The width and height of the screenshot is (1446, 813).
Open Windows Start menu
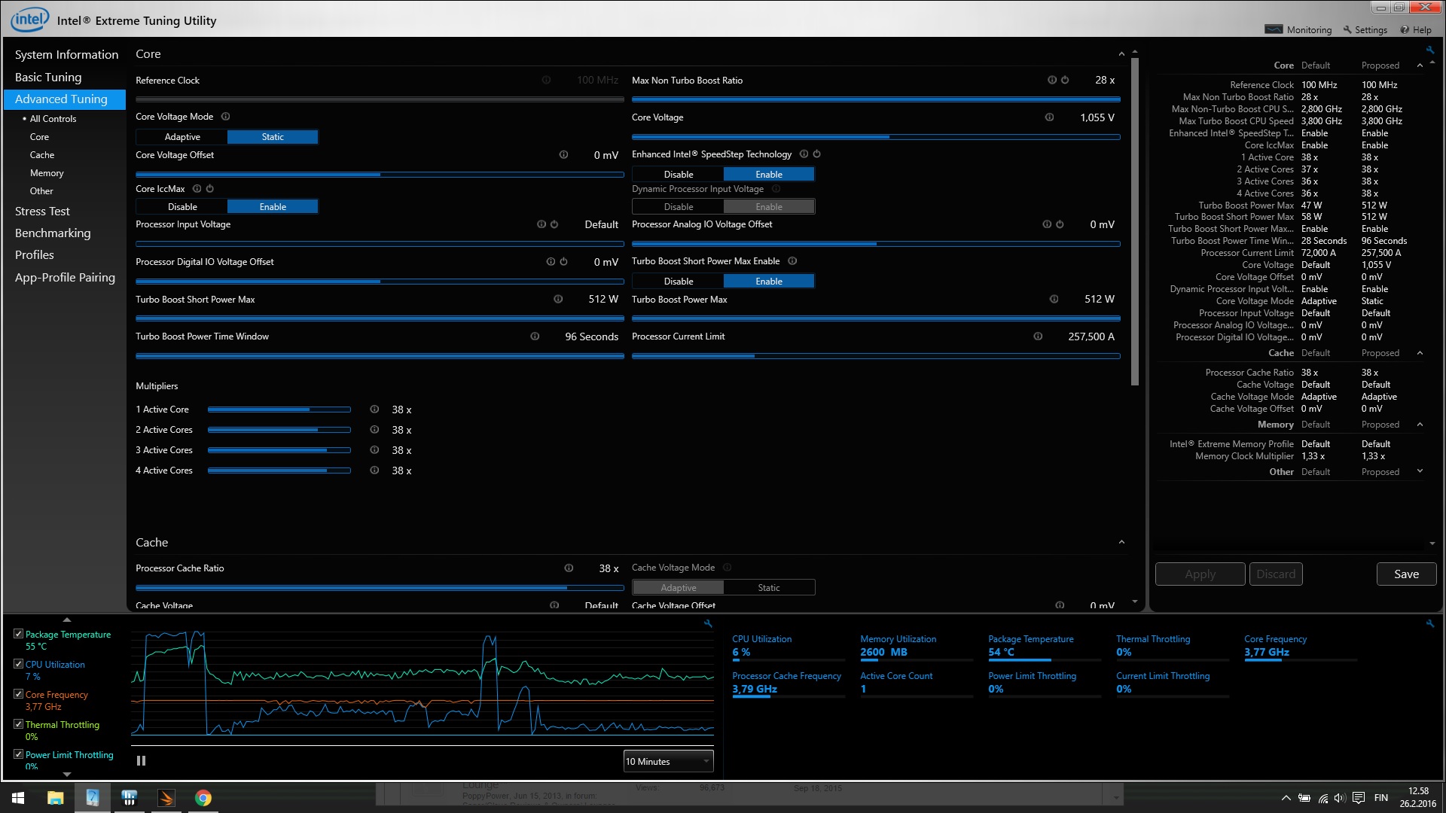point(18,798)
